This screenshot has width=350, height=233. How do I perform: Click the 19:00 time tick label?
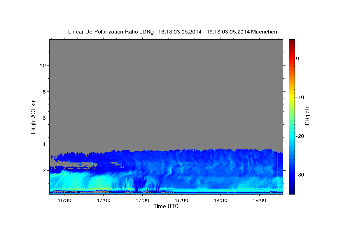pos(259,201)
